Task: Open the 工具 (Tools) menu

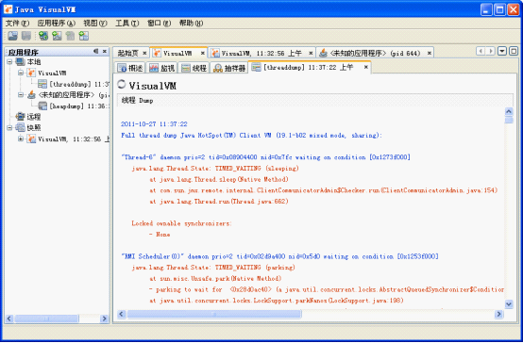Action: pyautogui.click(x=127, y=23)
